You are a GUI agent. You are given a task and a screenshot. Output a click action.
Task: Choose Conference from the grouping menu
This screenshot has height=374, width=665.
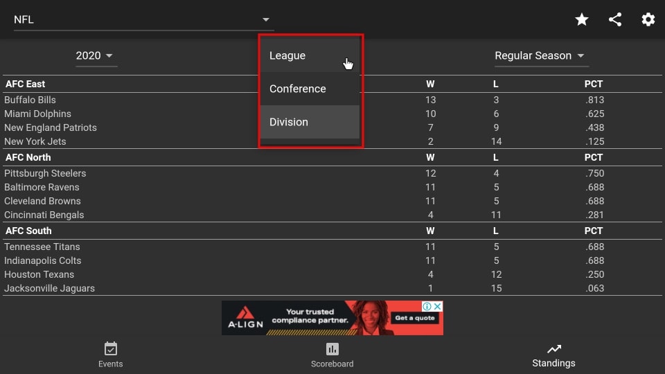coord(310,89)
